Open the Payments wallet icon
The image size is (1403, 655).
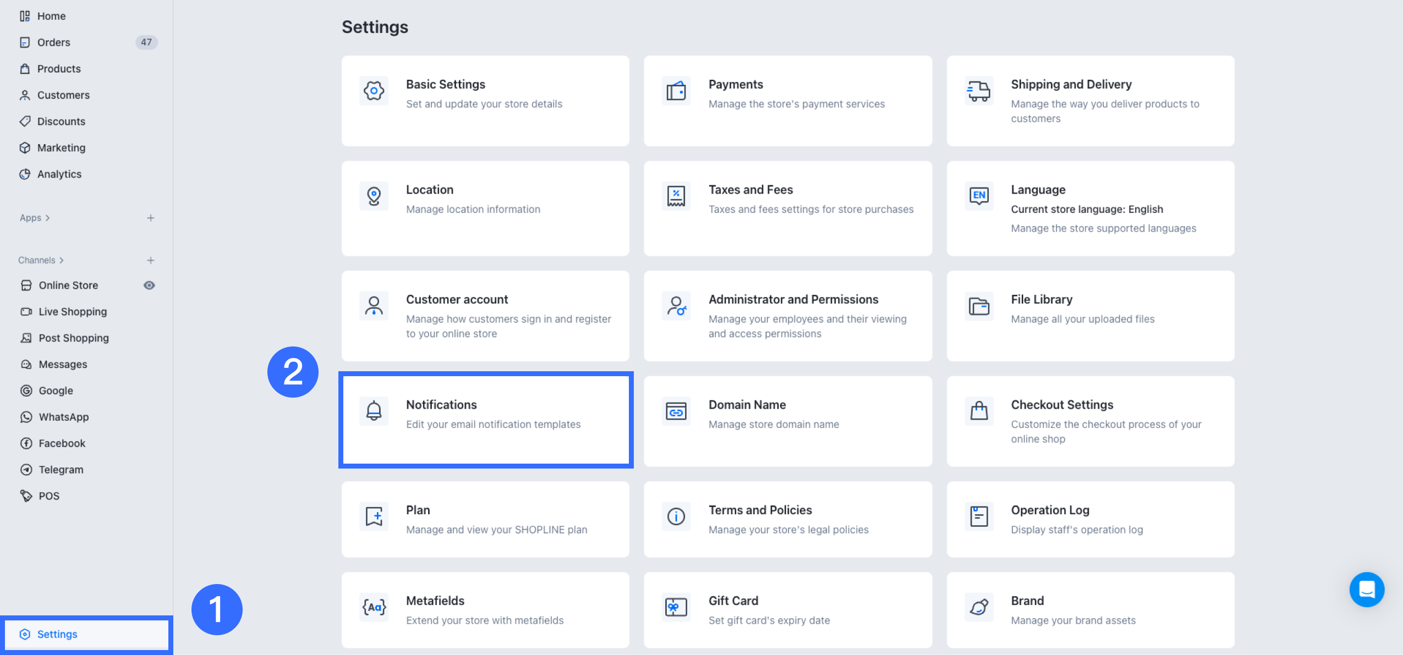point(676,91)
